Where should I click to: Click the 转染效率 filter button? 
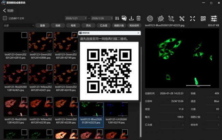(134, 25)
